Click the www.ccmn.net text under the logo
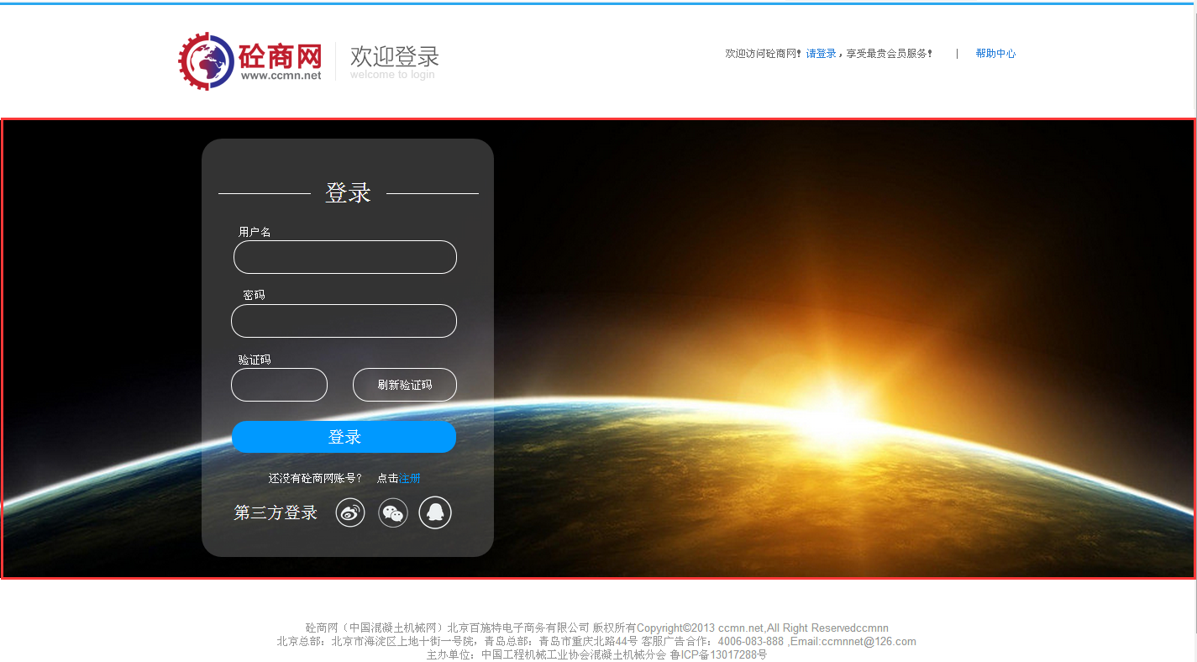The image size is (1197, 662). (281, 76)
